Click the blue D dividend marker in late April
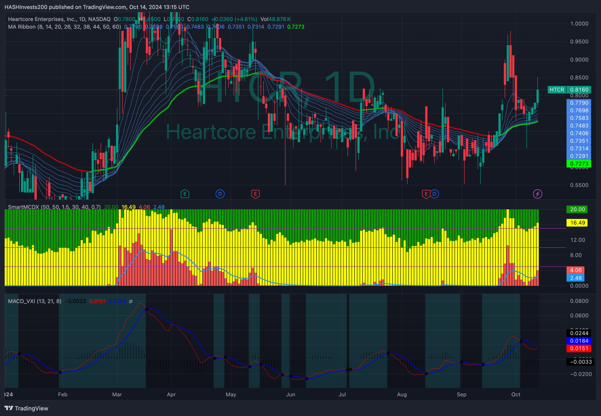The height and width of the screenshot is (416, 601). click(x=220, y=194)
